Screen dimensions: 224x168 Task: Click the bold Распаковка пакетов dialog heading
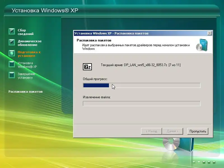[94, 40]
